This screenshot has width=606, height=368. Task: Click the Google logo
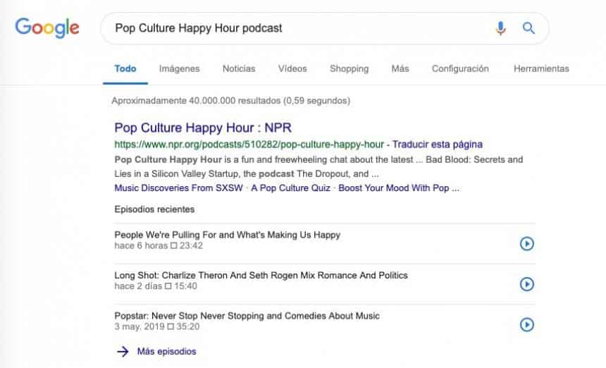[47, 27]
